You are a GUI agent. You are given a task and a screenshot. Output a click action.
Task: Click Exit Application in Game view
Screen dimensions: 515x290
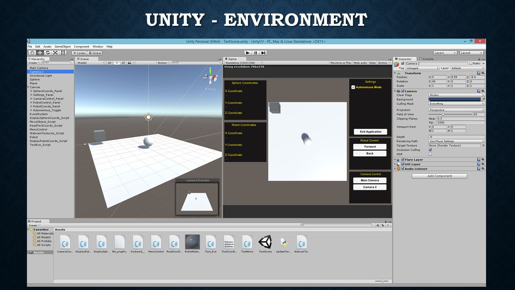click(x=371, y=132)
